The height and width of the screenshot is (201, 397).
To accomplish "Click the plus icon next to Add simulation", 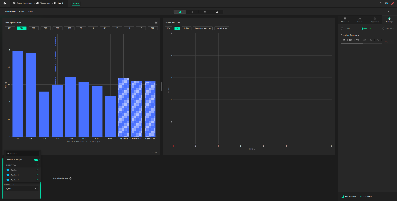I will (x=70, y=179).
